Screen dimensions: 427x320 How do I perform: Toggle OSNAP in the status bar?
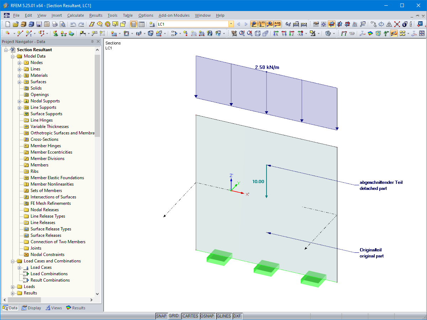[x=207, y=316]
